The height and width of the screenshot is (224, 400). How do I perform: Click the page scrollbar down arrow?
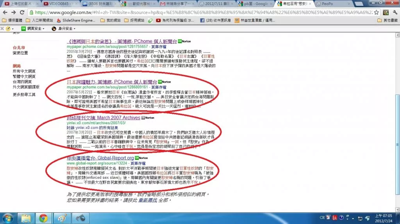[397, 210]
